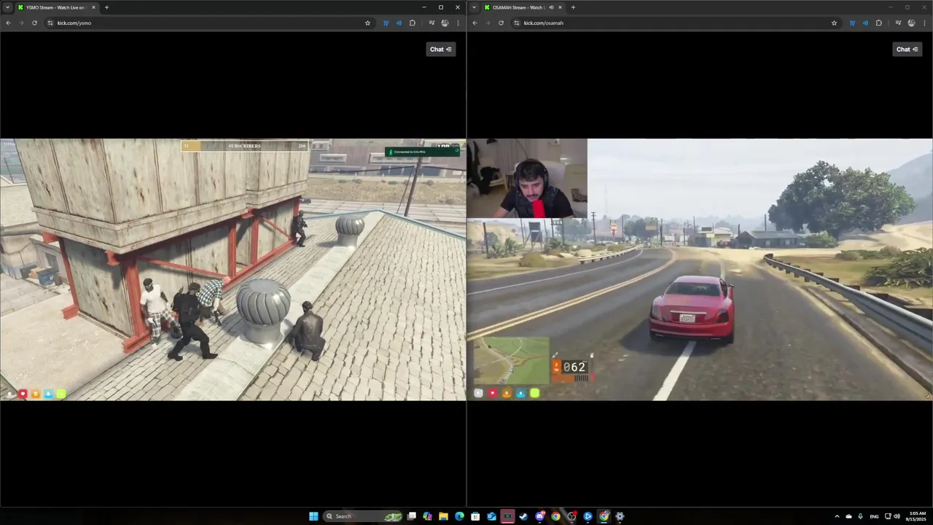The width and height of the screenshot is (933, 525).
Task: Open File Explorer from taskbar
Action: 443,516
